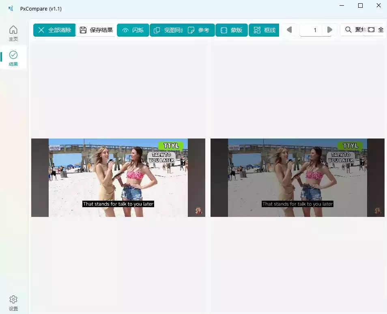Maximize the PxCompare window
This screenshot has width=387, height=314.
pos(360,6)
